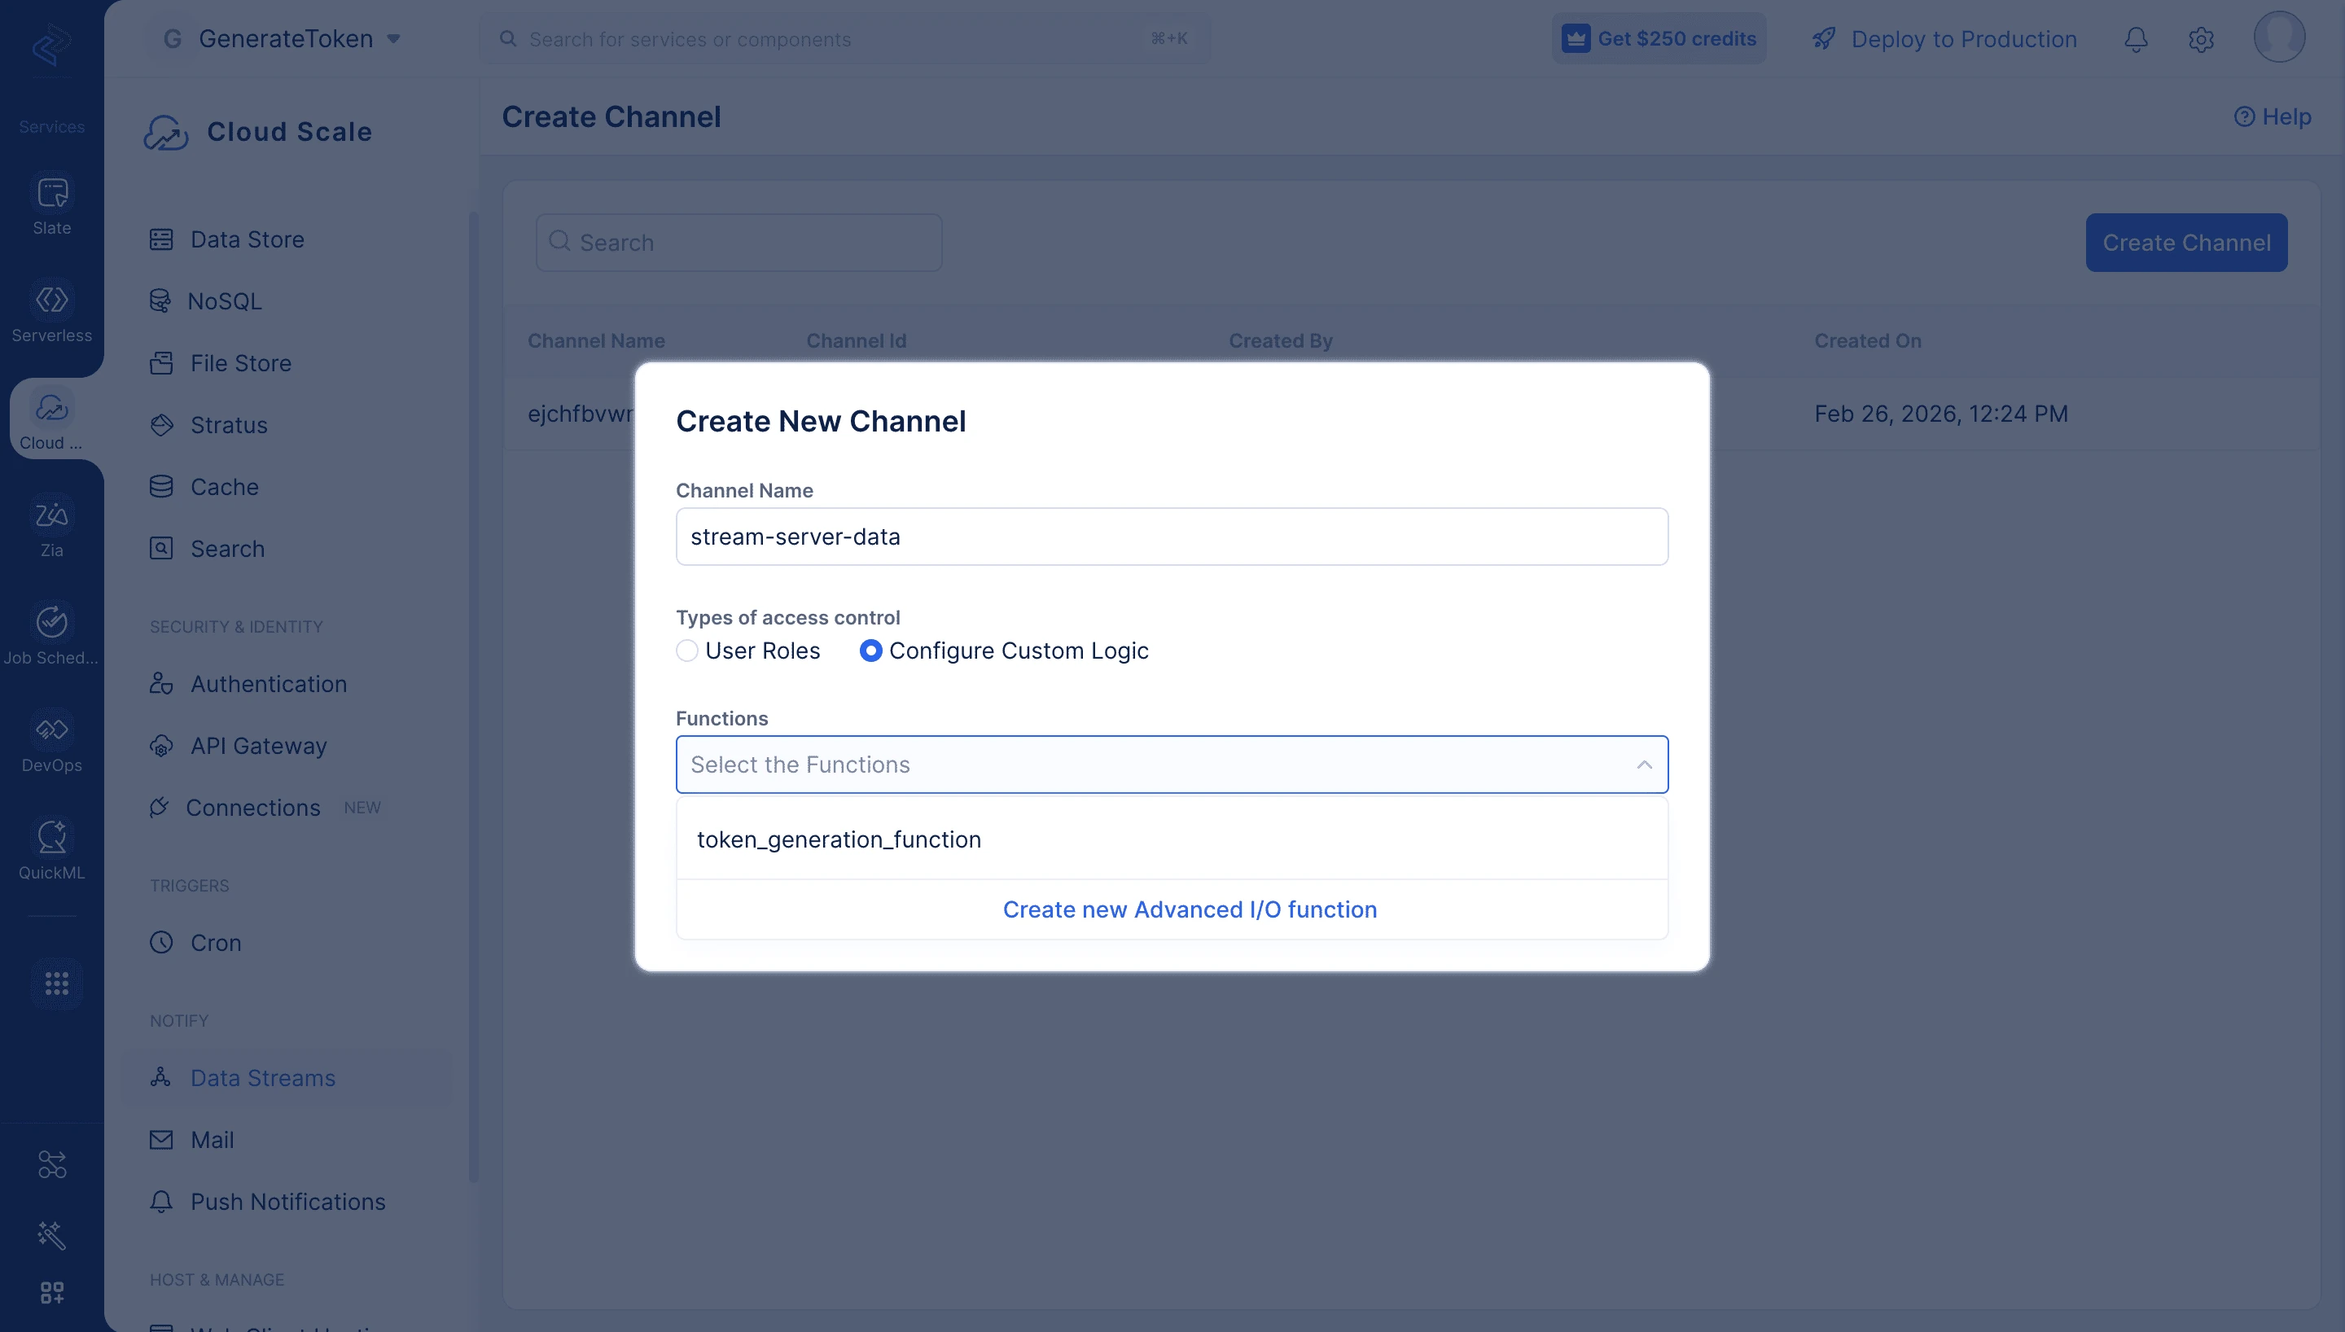The image size is (2345, 1332).
Task: Click the Created By column header
Action: click(1281, 341)
